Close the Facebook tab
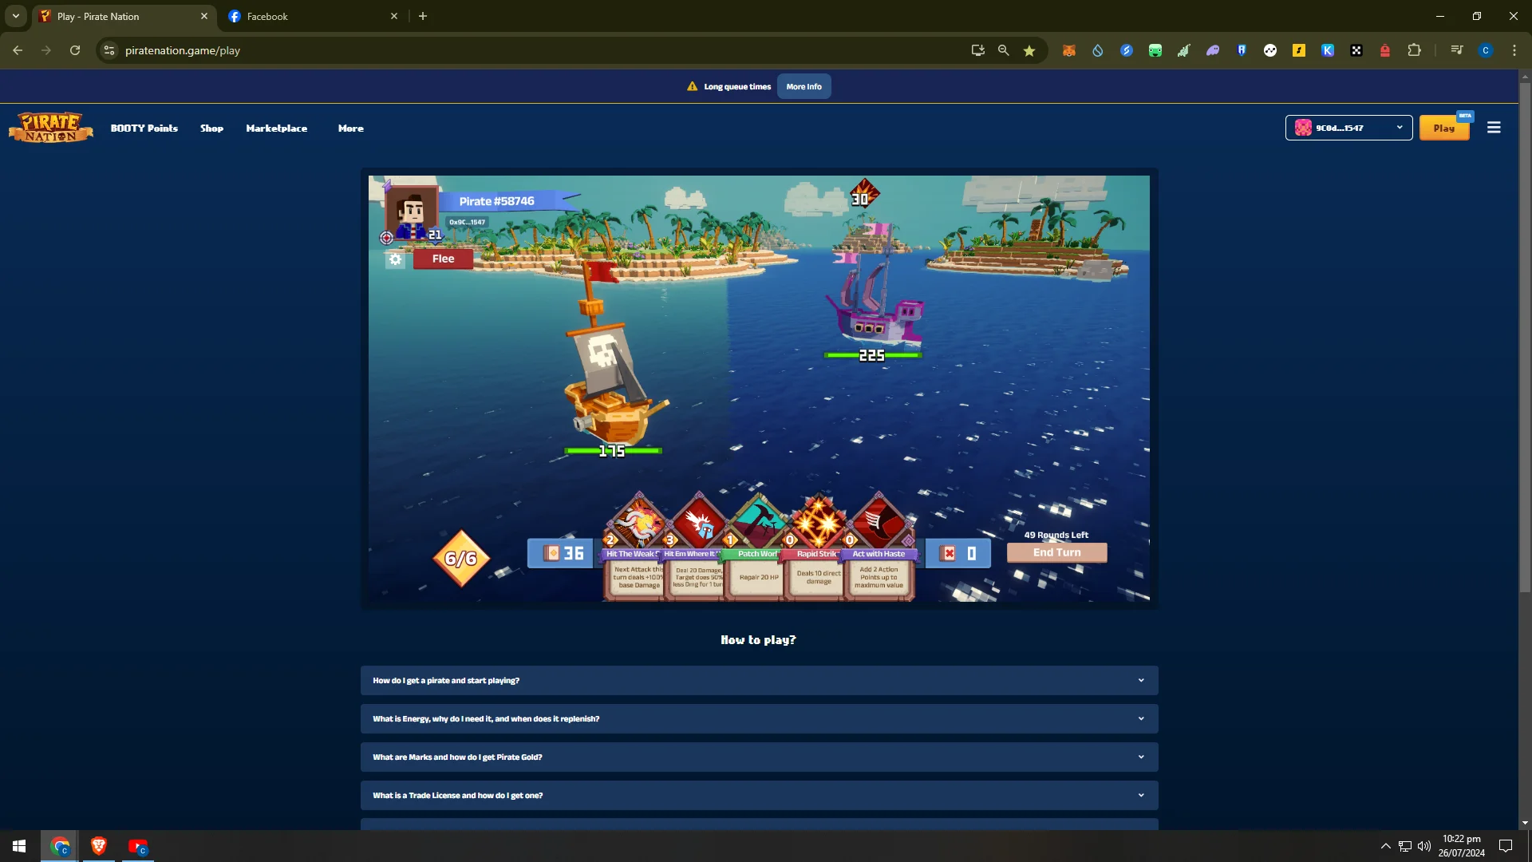 (394, 16)
